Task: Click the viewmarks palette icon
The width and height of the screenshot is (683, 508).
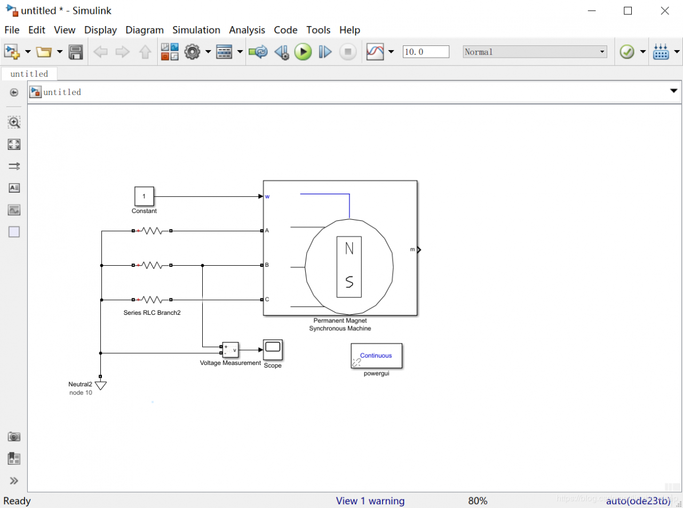Action: [14, 458]
